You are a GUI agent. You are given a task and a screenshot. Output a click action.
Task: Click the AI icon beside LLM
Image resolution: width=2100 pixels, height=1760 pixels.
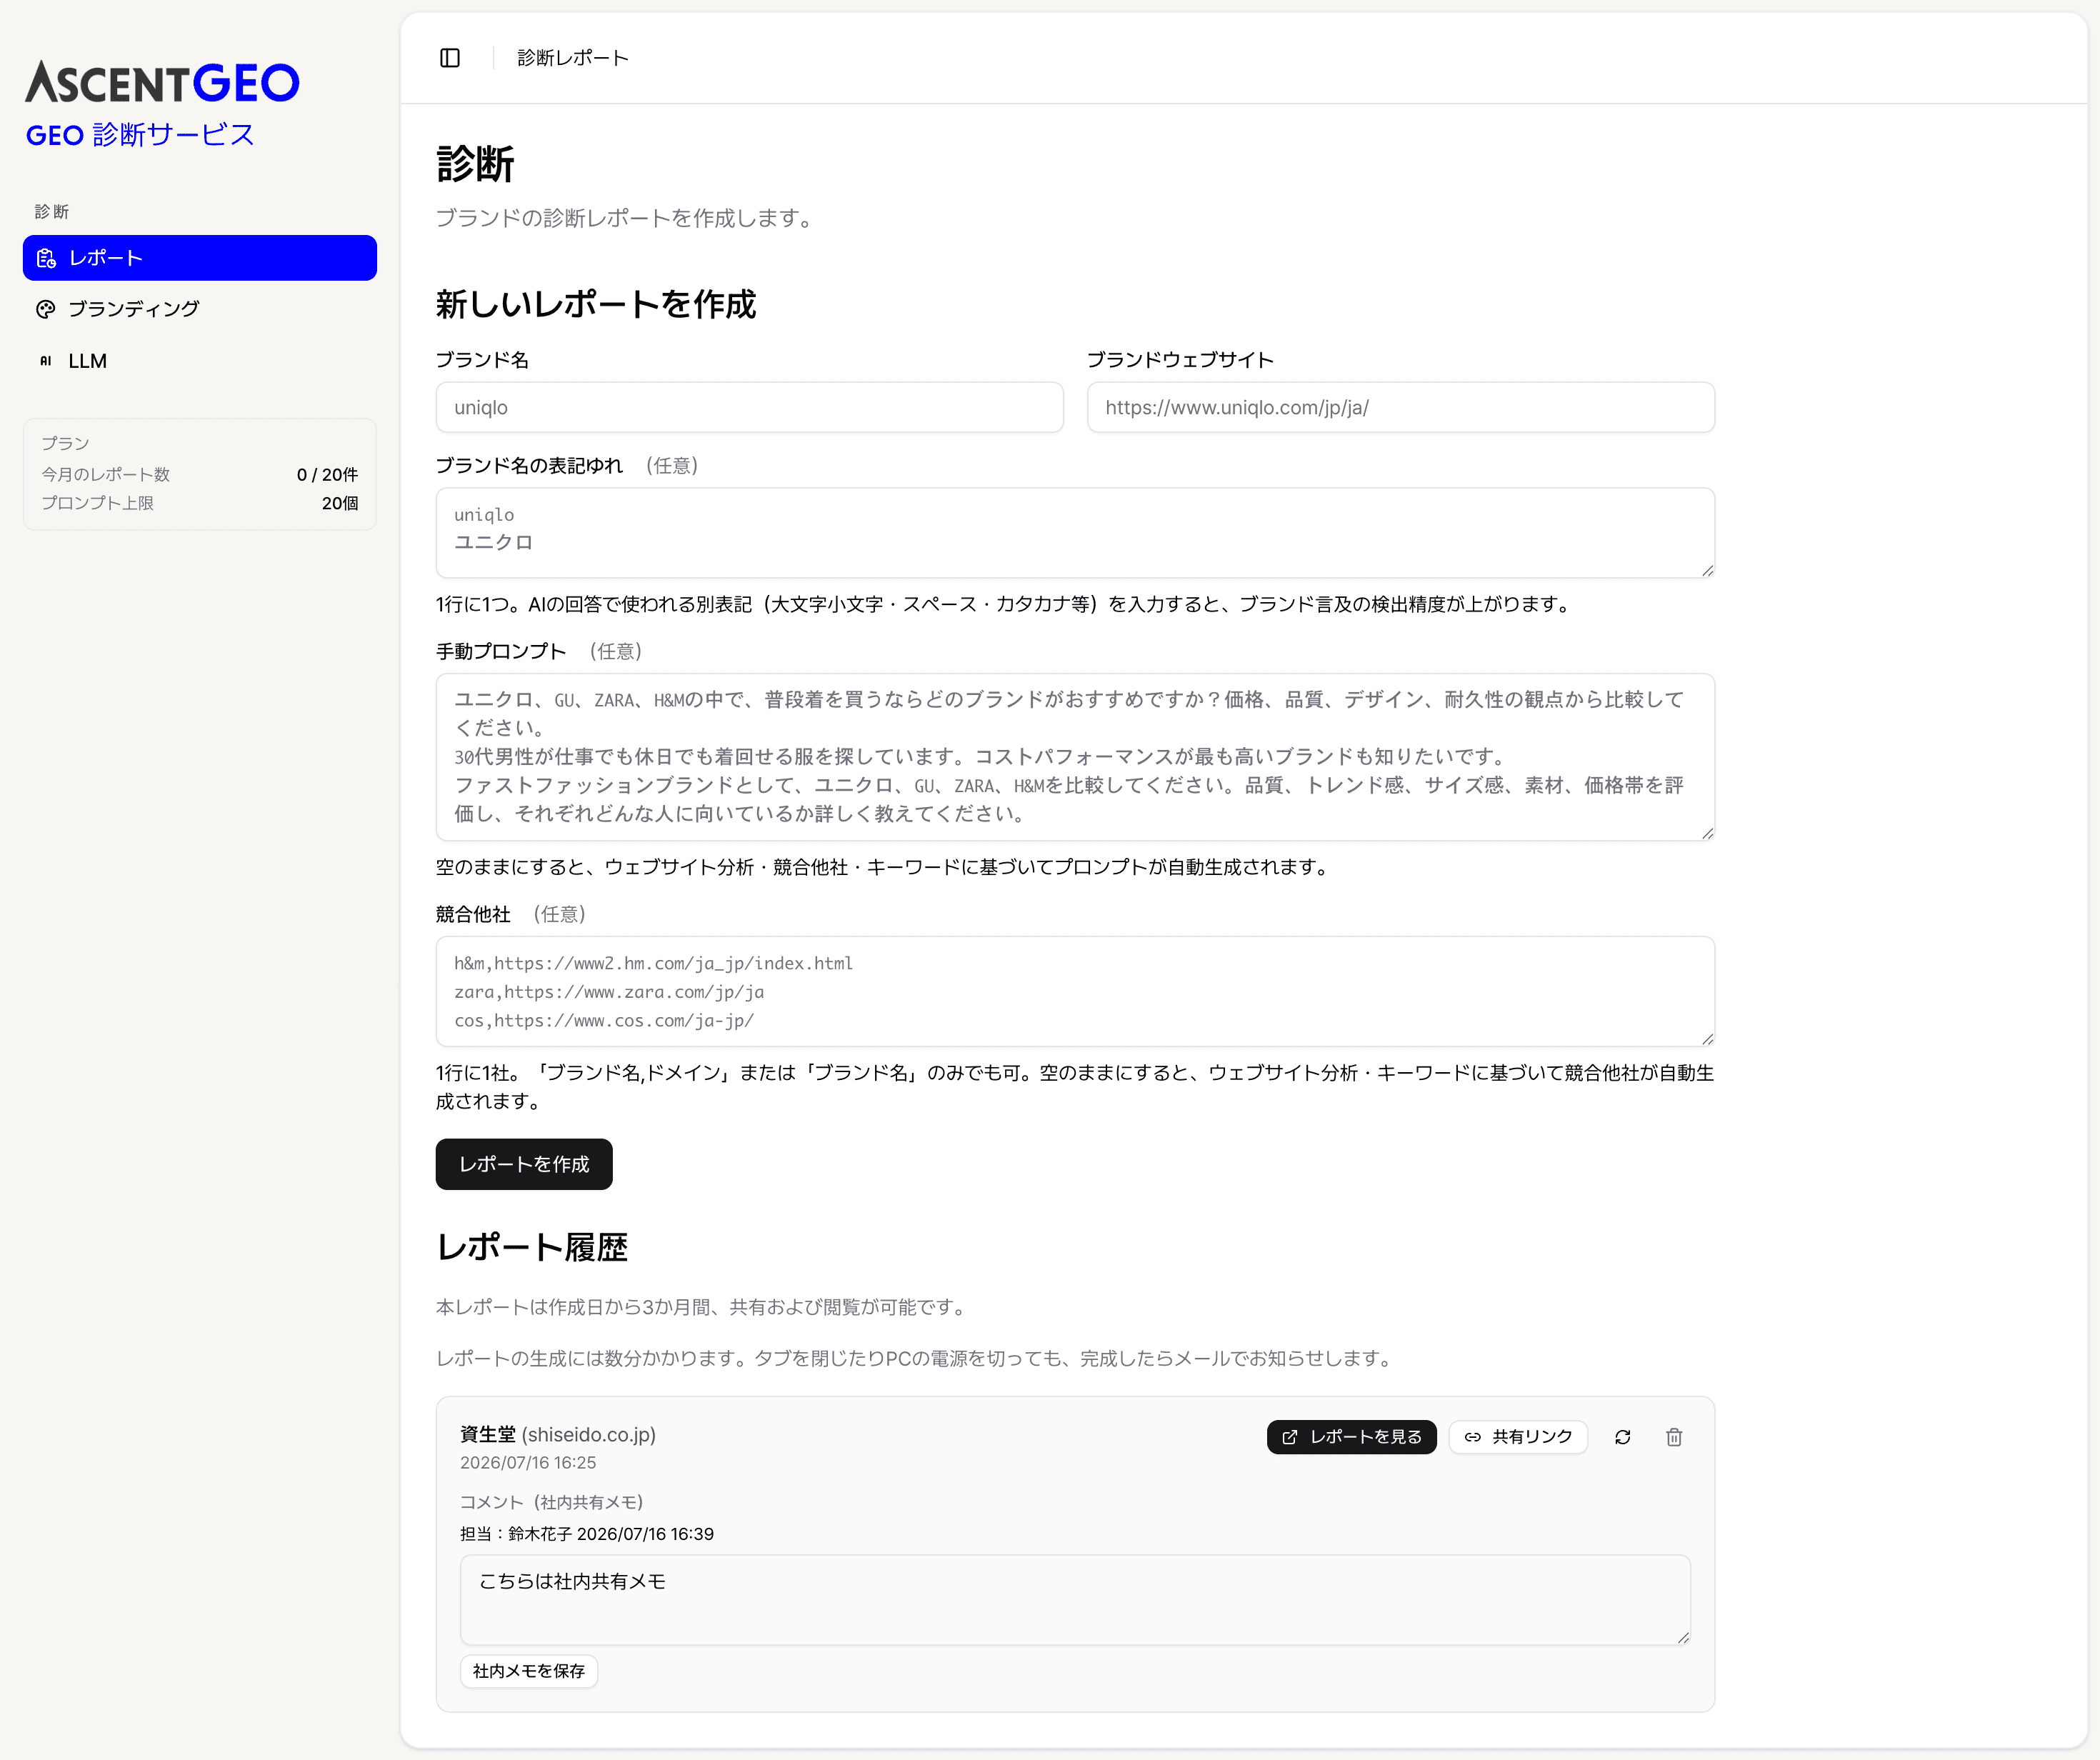(x=46, y=361)
